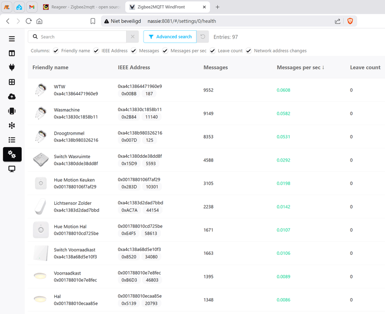Open the WTW device link

click(60, 87)
